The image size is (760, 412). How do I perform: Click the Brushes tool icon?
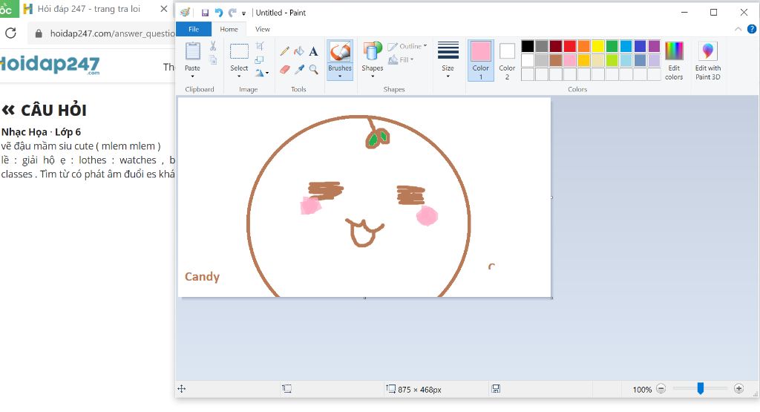[x=340, y=51]
